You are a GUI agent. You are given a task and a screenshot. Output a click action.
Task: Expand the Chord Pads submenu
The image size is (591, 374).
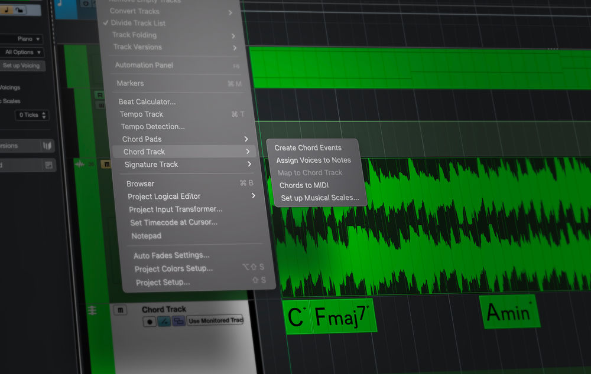(184, 139)
